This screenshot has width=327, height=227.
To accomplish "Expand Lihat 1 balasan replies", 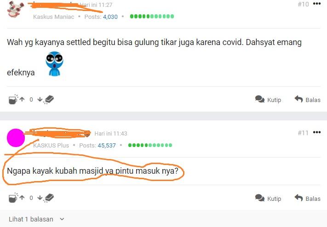I will tap(31, 219).
